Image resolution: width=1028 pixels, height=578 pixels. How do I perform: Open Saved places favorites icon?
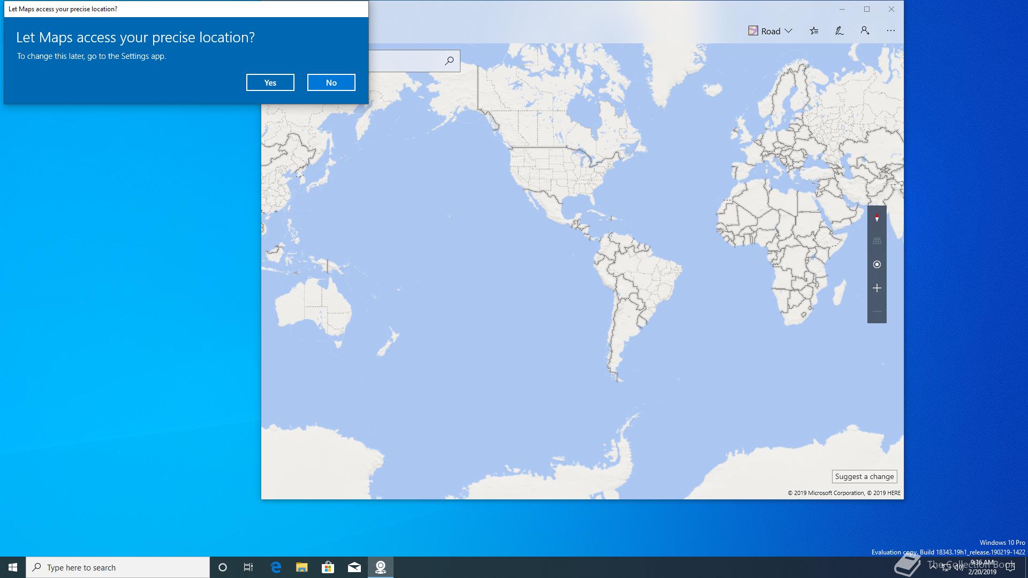click(814, 31)
